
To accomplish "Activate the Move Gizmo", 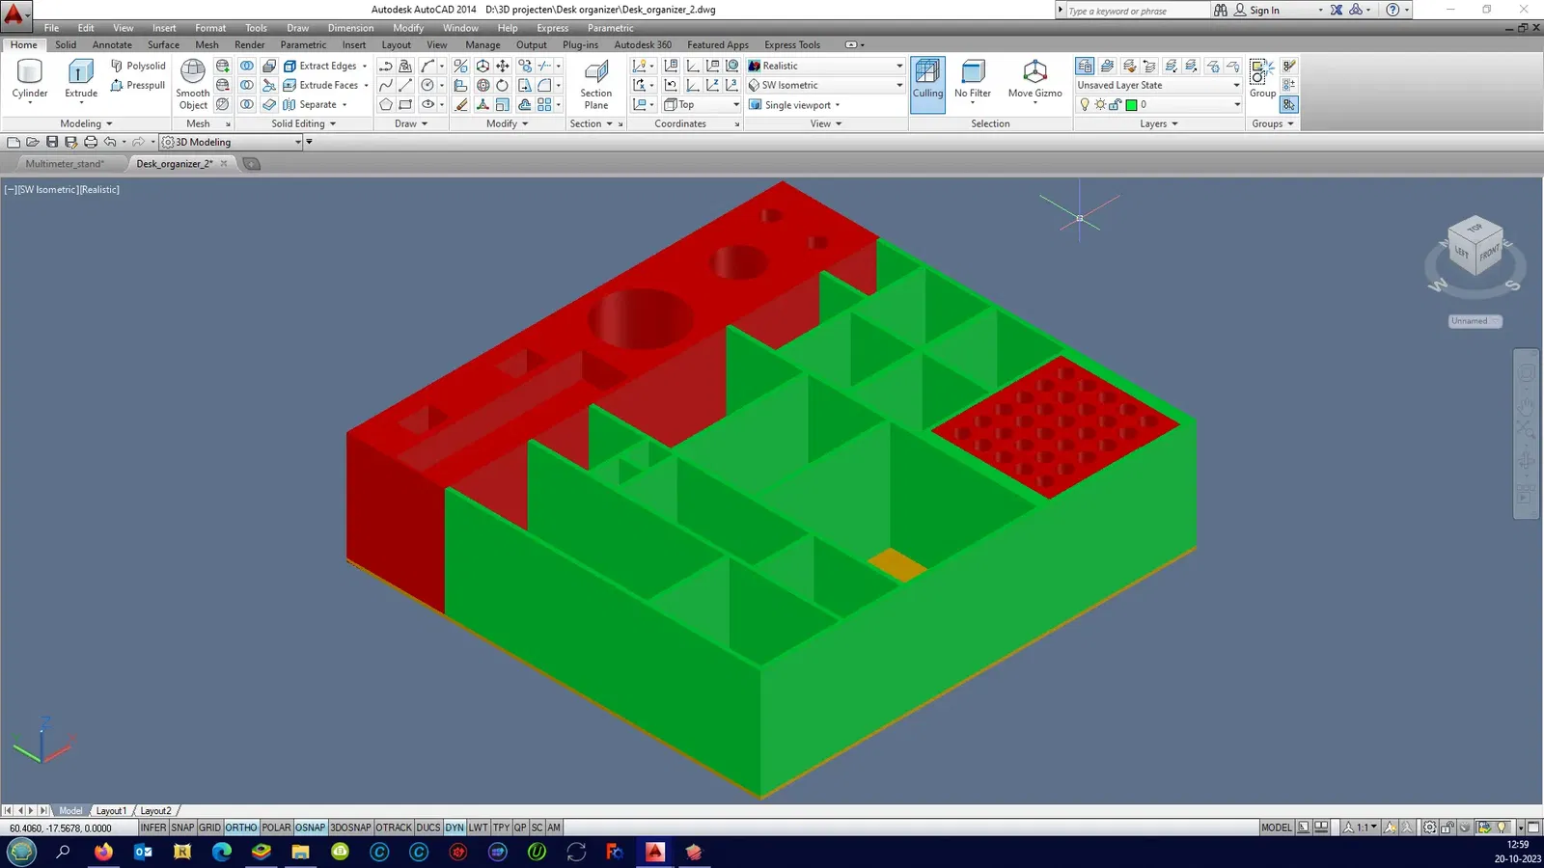I will pos(1034,80).
